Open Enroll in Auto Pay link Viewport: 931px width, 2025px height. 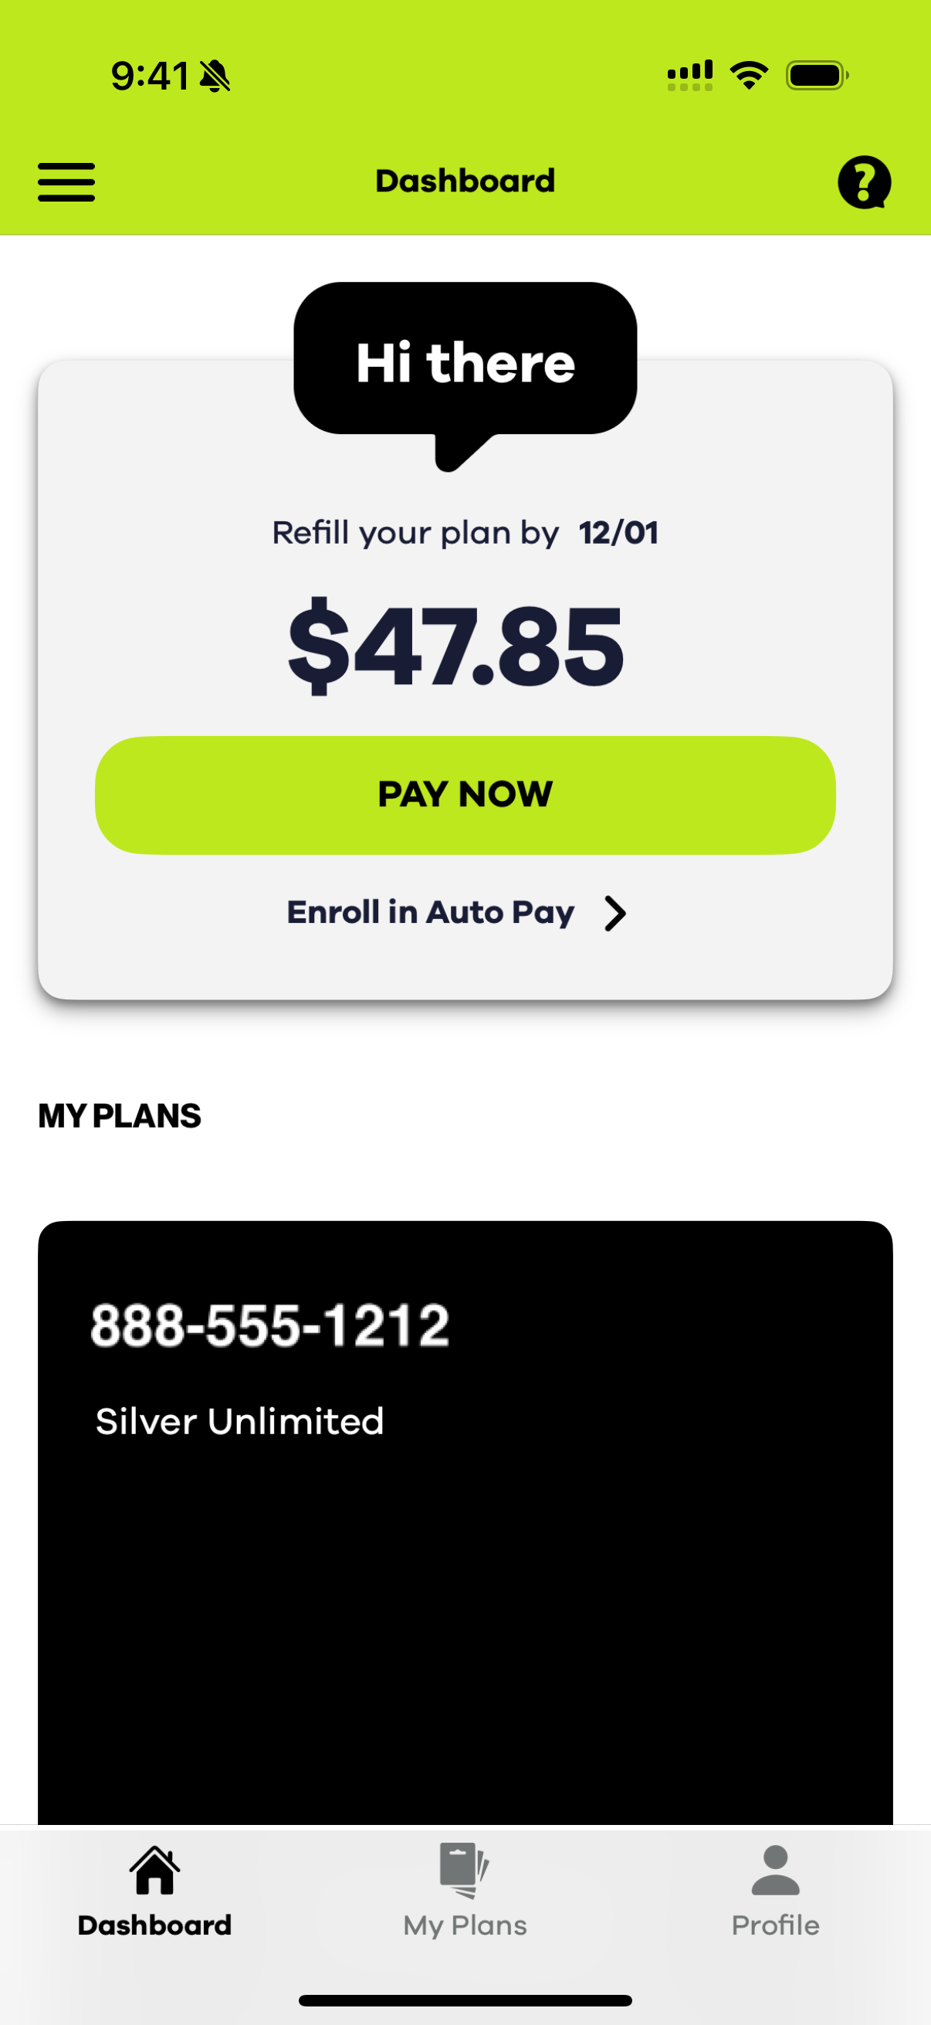click(431, 913)
